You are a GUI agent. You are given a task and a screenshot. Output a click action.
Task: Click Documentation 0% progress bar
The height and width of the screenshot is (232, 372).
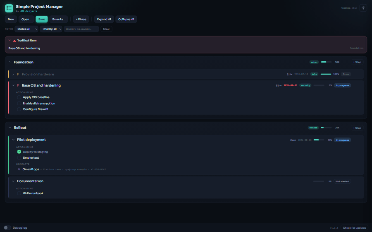(x=319, y=181)
